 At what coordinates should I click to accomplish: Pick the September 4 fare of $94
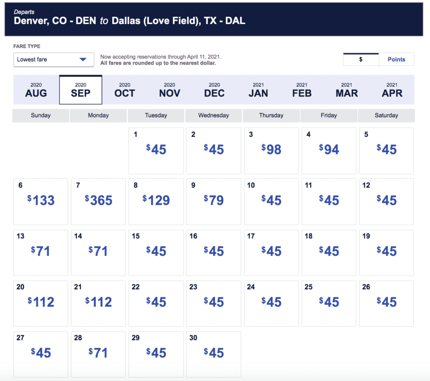329,150
